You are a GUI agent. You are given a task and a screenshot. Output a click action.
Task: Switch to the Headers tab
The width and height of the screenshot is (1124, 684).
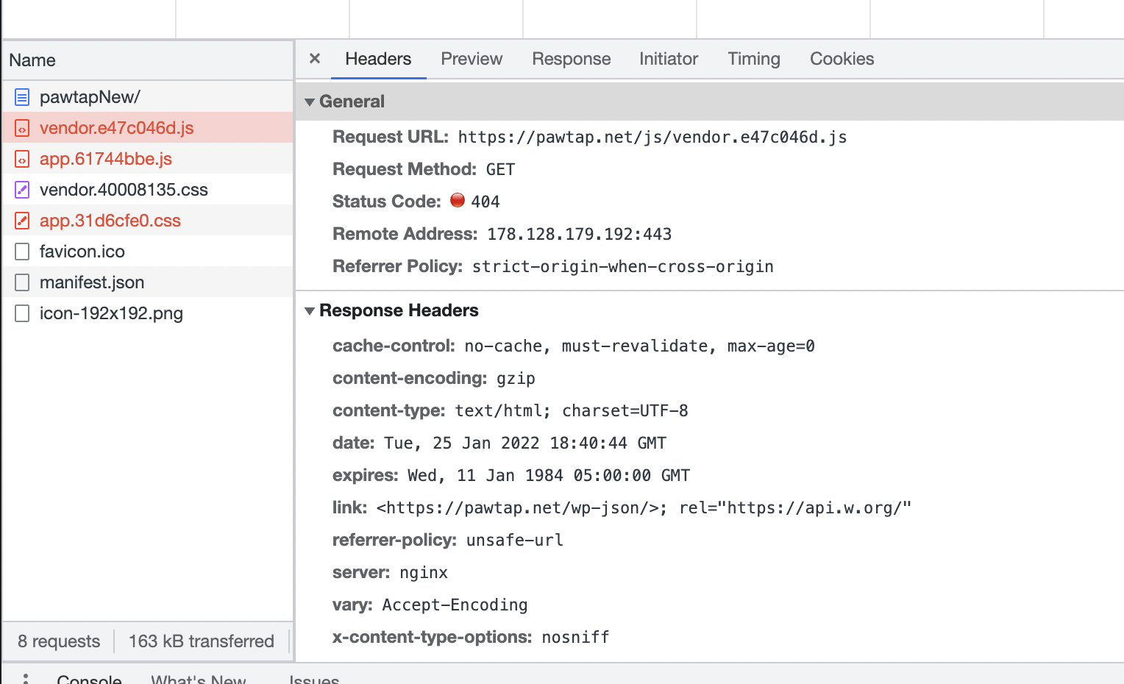coord(378,59)
